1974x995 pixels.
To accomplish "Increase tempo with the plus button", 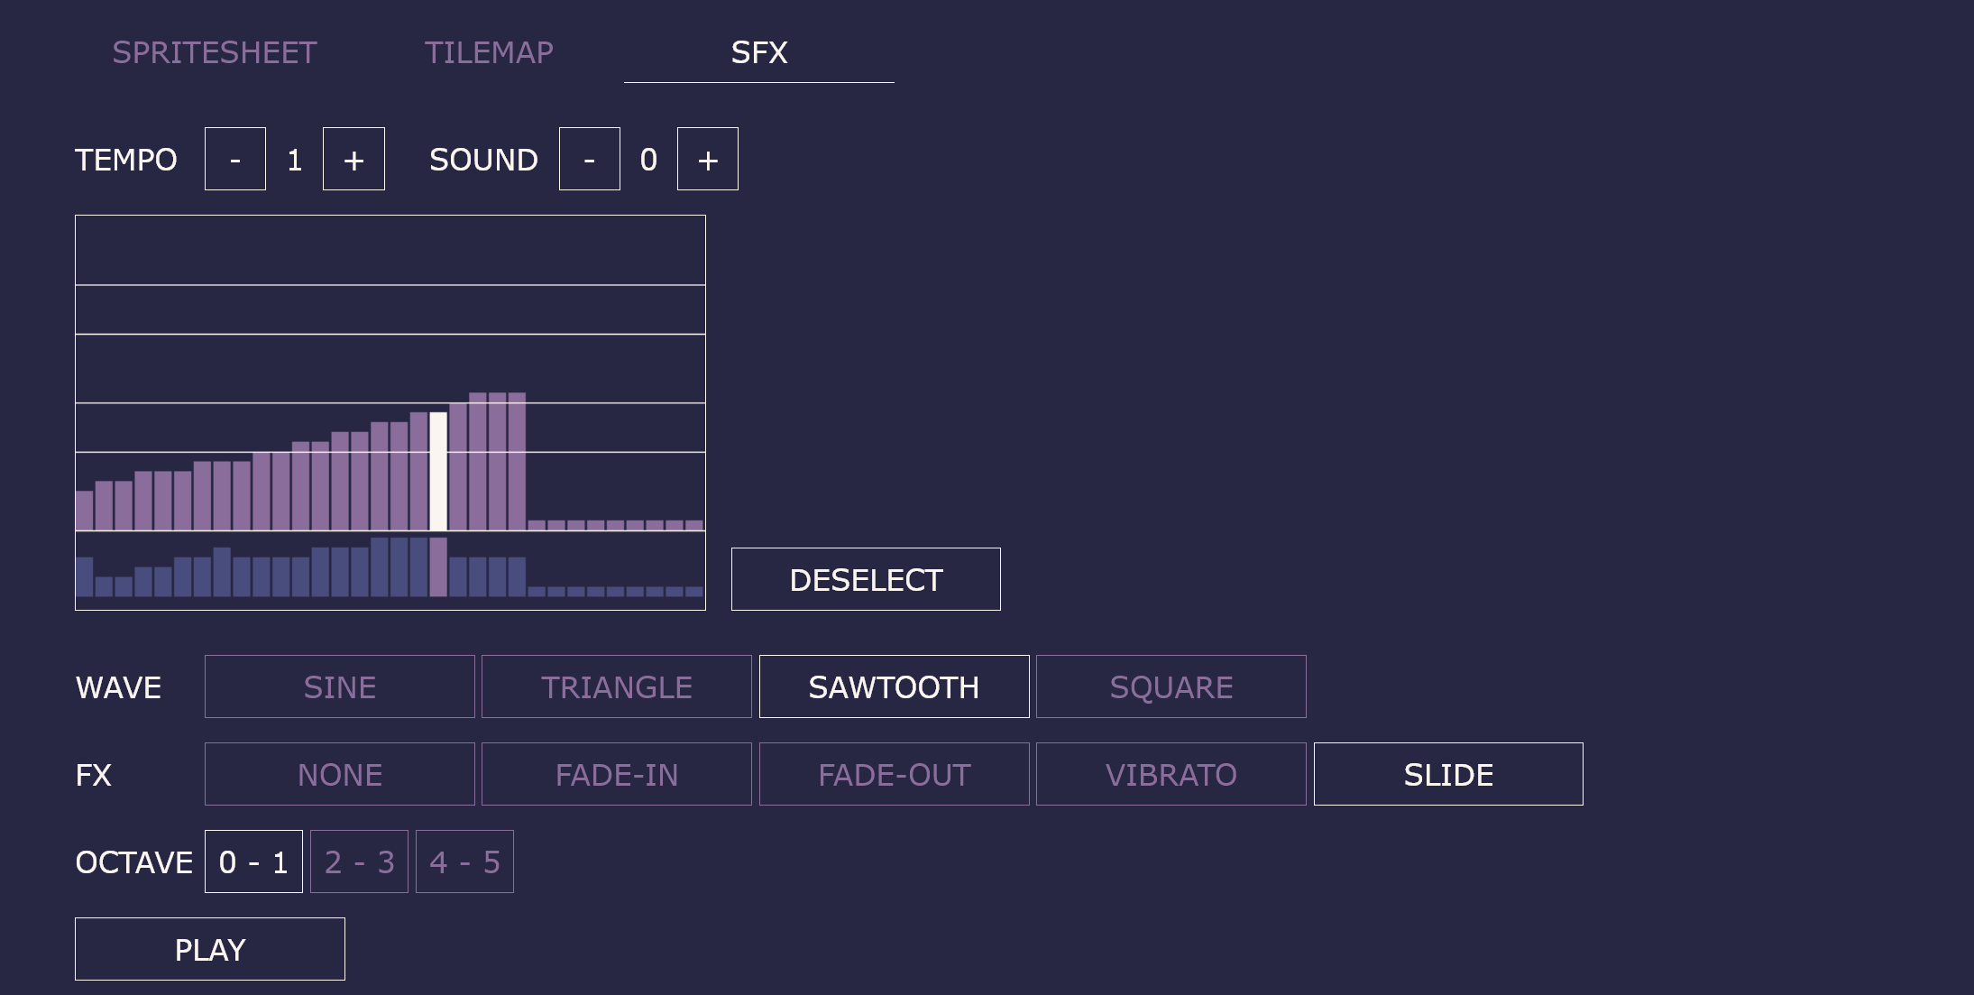I will 353,159.
